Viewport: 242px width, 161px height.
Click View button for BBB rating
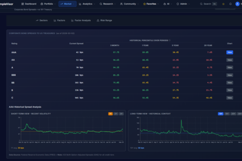229,75
